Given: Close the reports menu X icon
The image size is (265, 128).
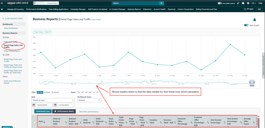Looking at the screenshot, I should pos(3,19).
